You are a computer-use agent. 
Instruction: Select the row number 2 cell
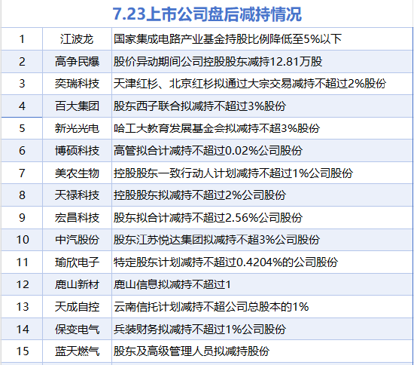click(x=22, y=62)
